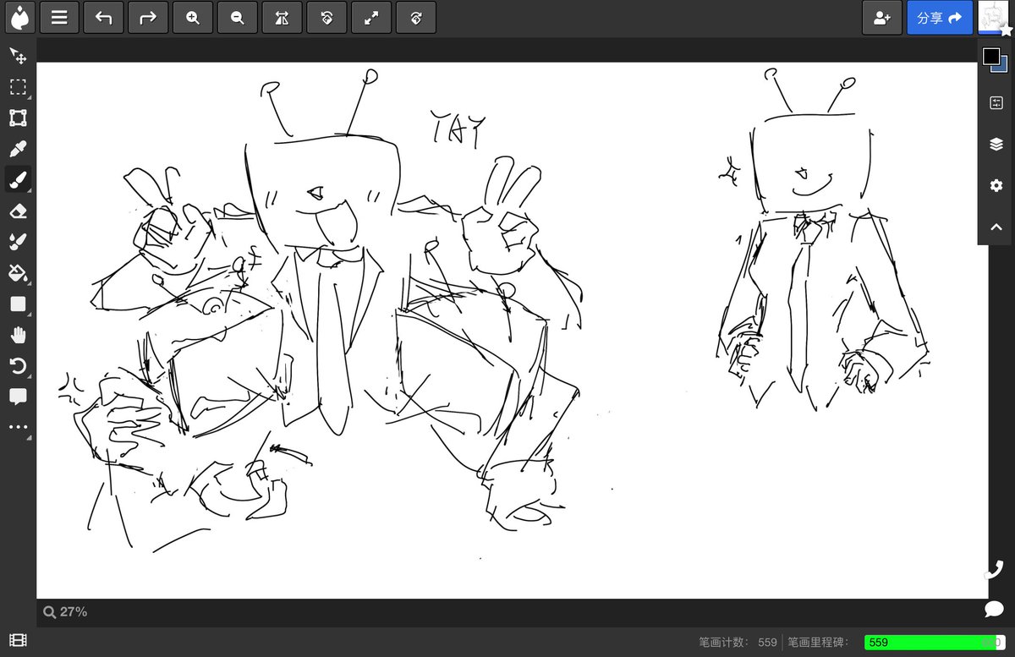Open the hamburger main menu

59,18
